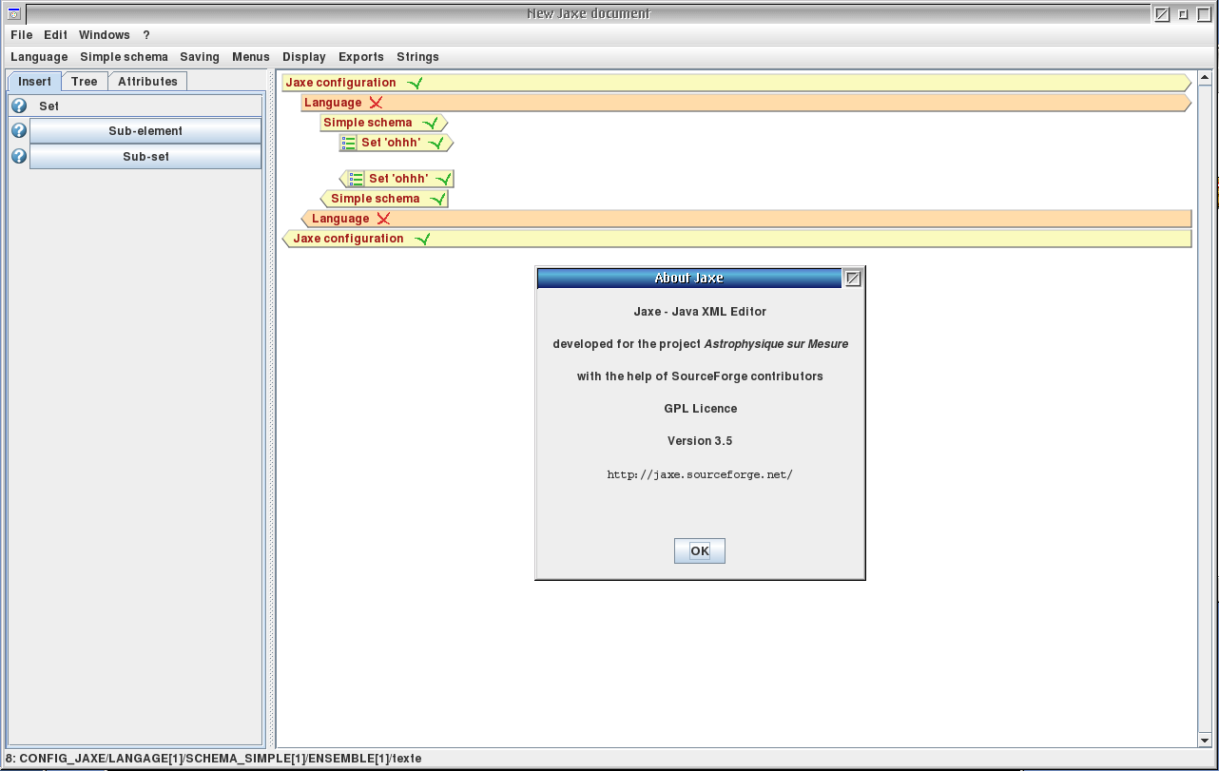Screen dimensions: 1219x771
Task: Click the window menu icon in the title bar
Action: pyautogui.click(x=14, y=14)
